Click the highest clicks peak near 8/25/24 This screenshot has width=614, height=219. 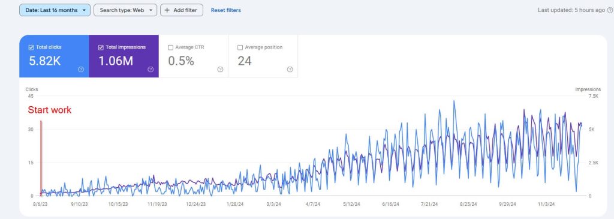click(454, 101)
